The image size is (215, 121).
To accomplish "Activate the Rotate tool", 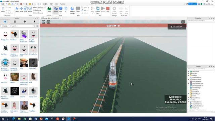I will pyautogui.click(x=30, y=9).
